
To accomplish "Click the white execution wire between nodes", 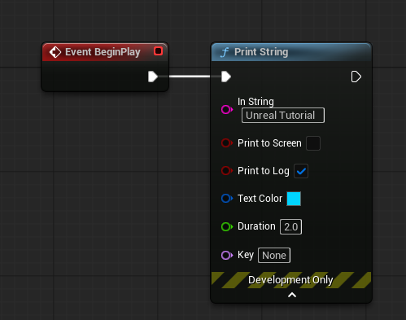I will pyautogui.click(x=190, y=77).
